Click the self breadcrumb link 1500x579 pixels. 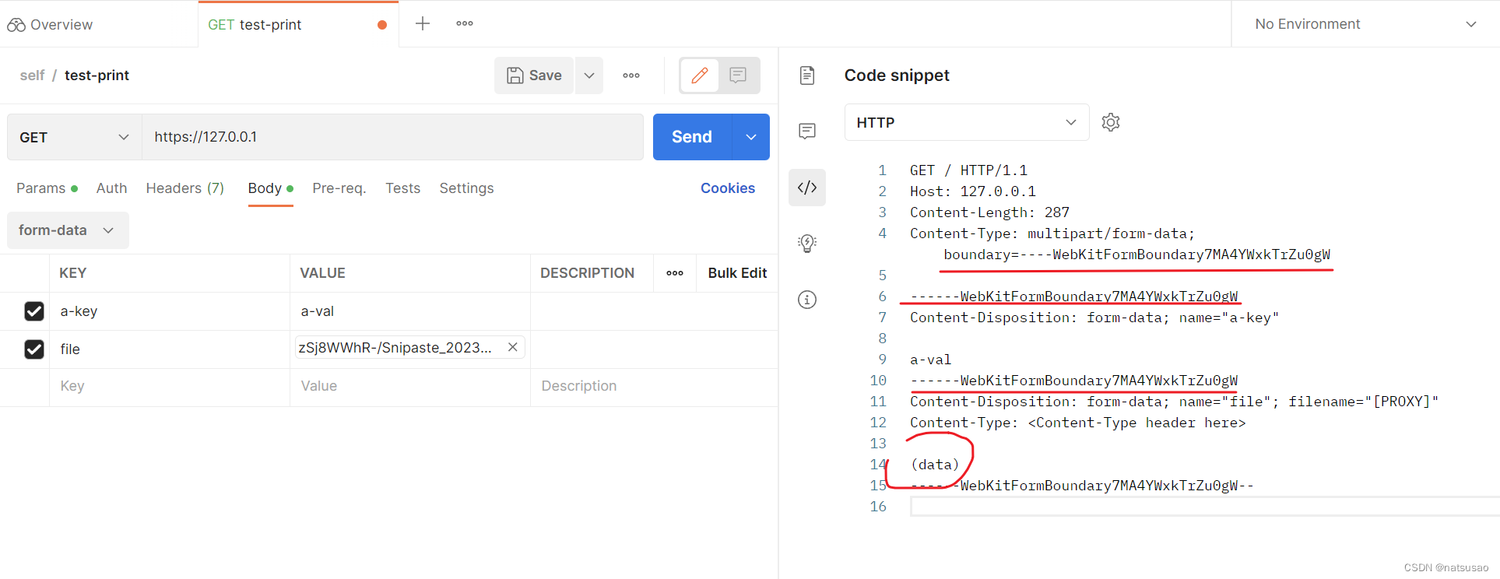32,75
